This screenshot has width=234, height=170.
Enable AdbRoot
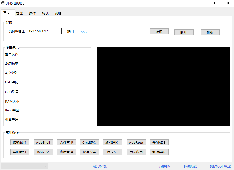pyautogui.click(x=136, y=142)
